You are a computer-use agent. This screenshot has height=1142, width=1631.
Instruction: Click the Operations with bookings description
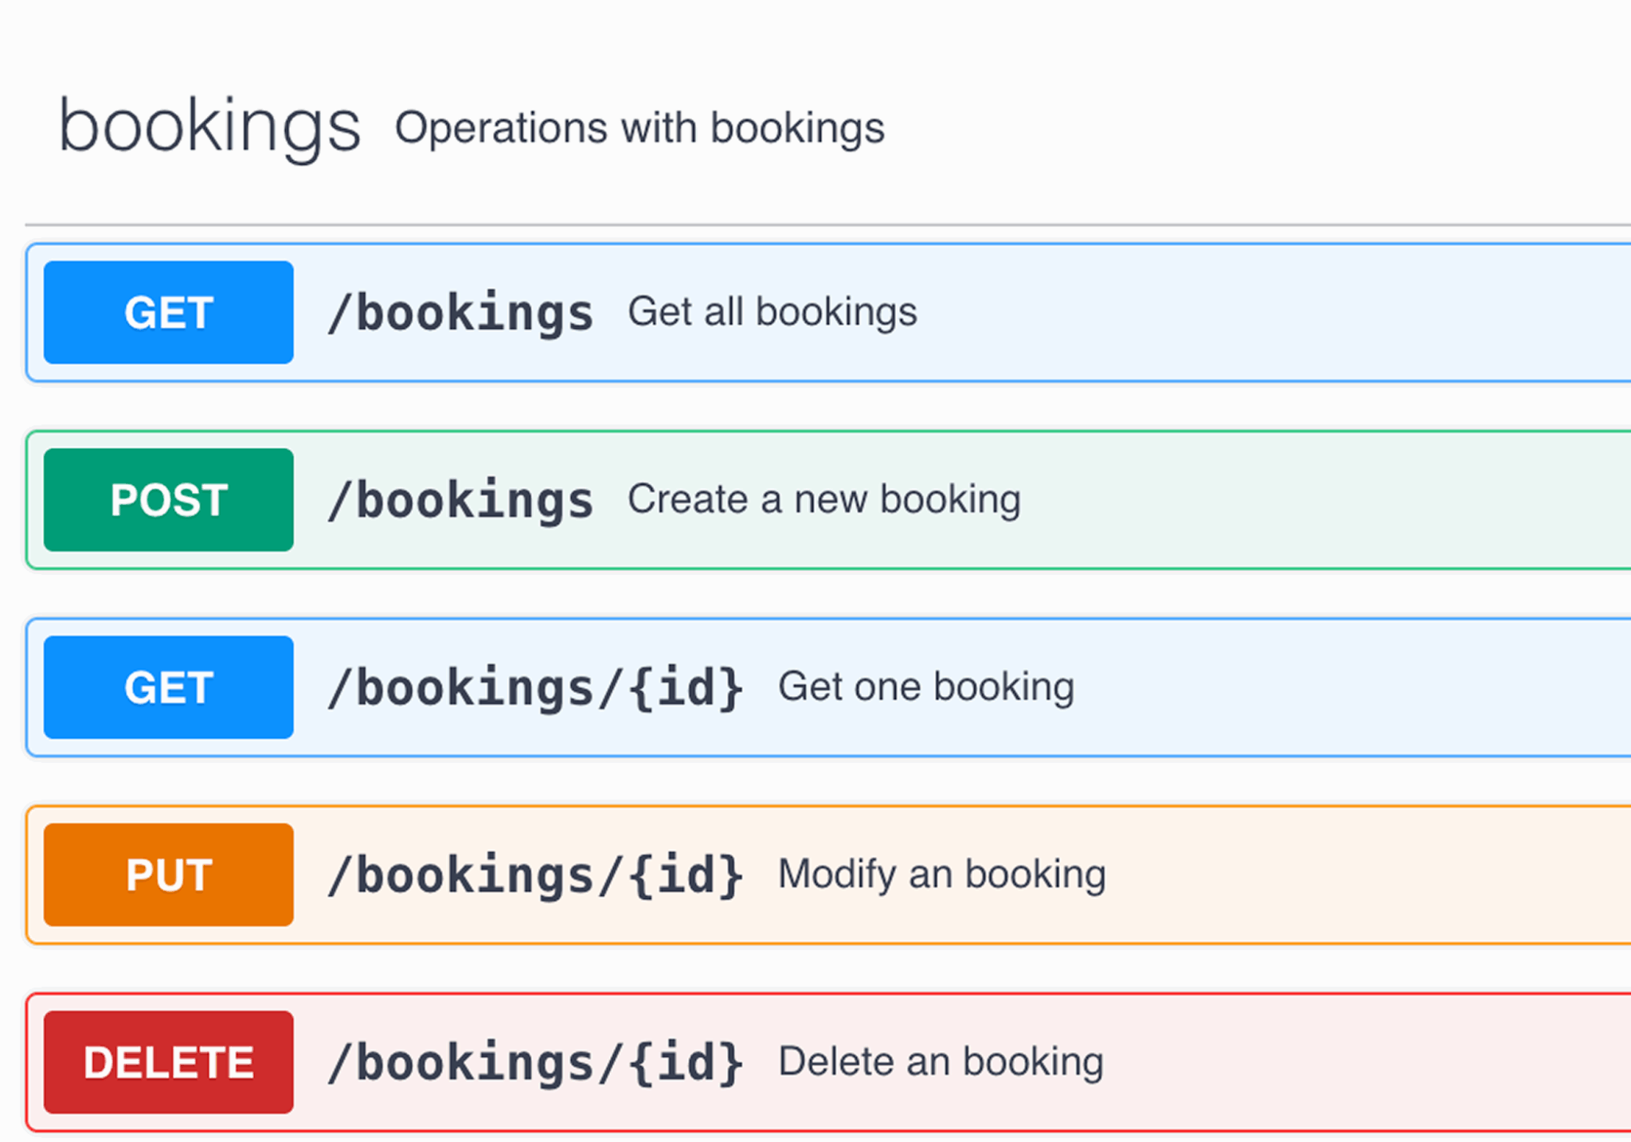[x=639, y=128]
